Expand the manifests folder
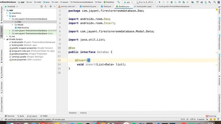 point(7,13)
